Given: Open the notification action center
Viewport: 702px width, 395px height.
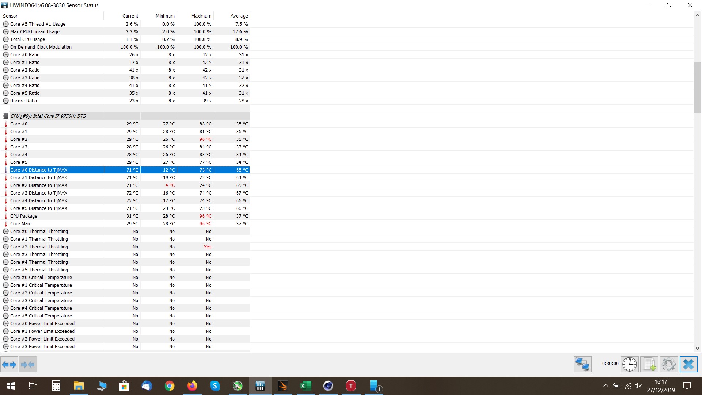Looking at the screenshot, I should point(687,386).
